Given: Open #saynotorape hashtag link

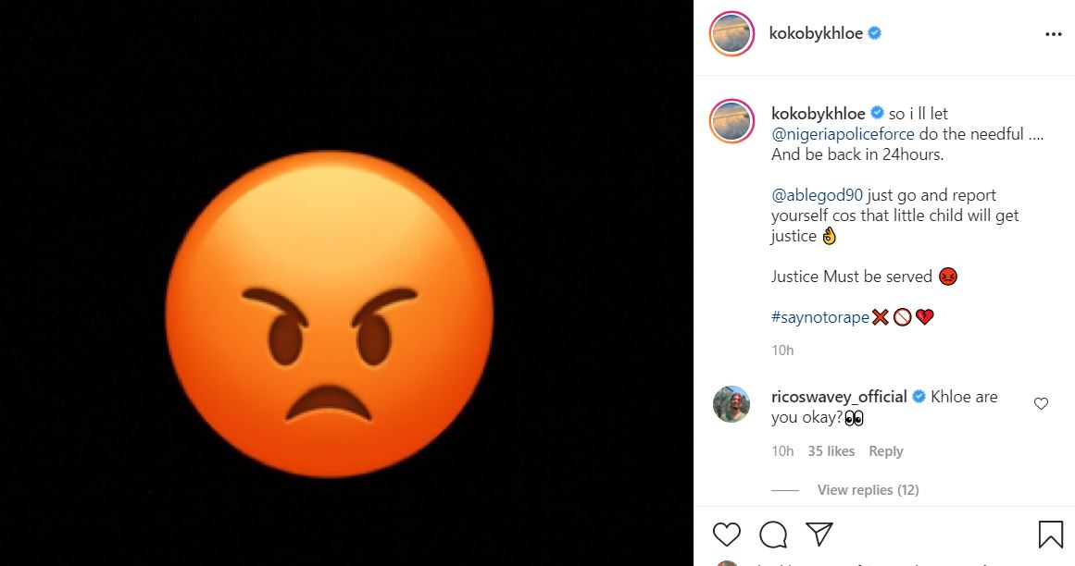Looking at the screenshot, I should coord(819,317).
